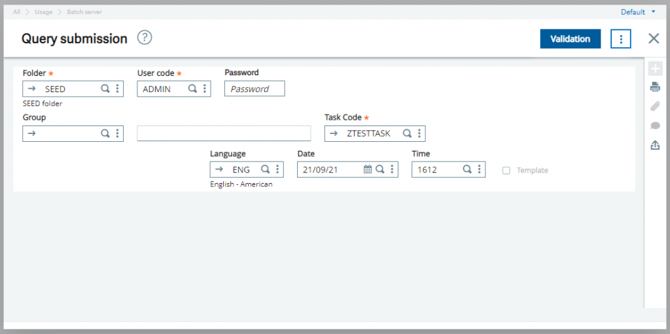Click the 21/09/21 date value

coord(321,170)
